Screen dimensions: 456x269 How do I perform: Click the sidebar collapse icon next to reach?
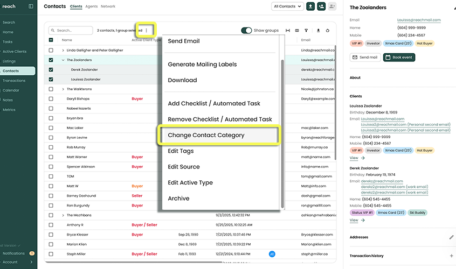click(x=31, y=6)
